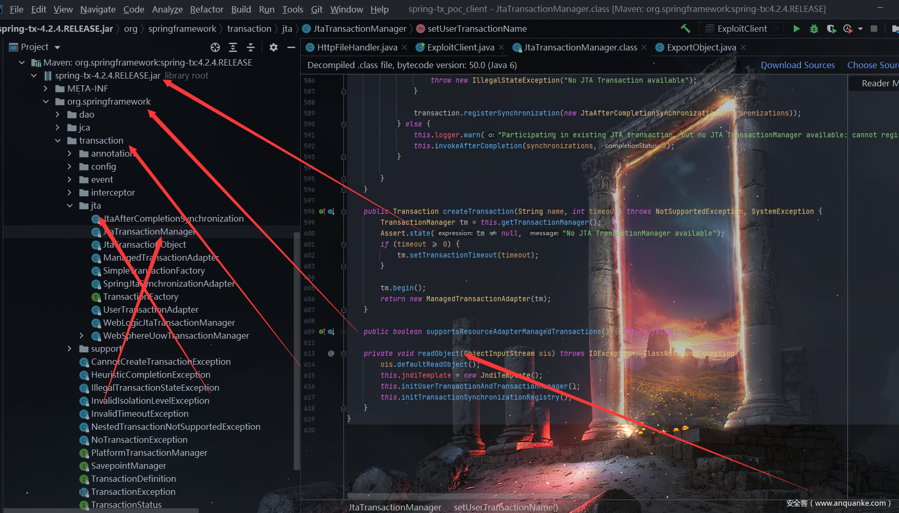Start debugging with the bug icon
This screenshot has width=899, height=513.
814,29
